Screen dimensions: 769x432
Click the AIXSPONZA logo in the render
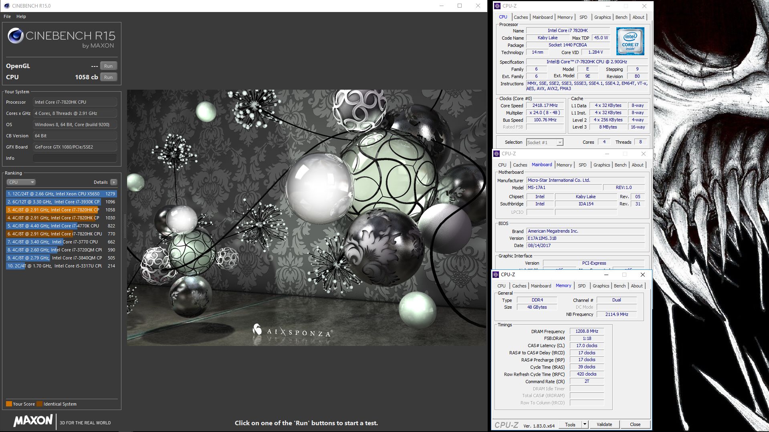[293, 331]
